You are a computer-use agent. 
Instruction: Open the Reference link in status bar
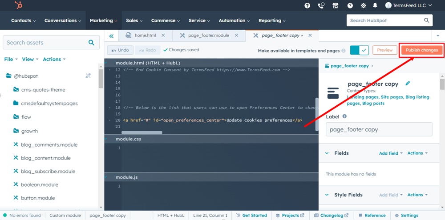pyautogui.click(x=372, y=216)
